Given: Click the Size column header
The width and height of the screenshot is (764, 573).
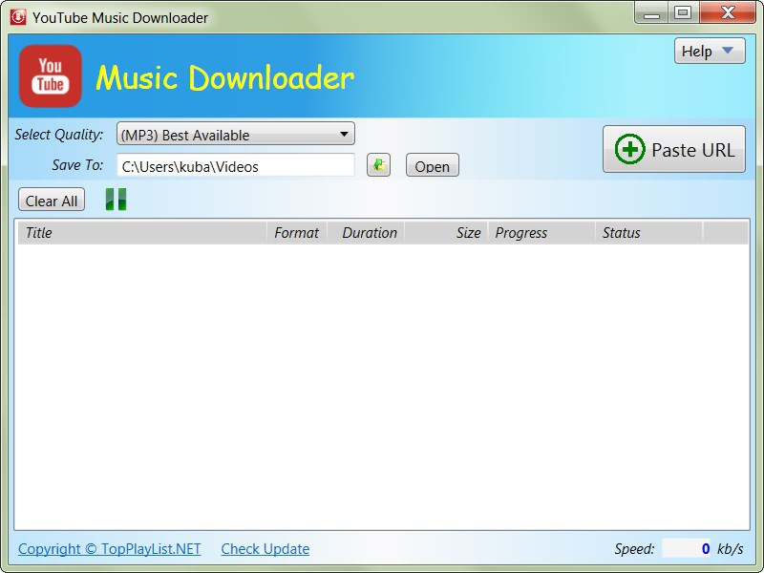Looking at the screenshot, I should pyautogui.click(x=446, y=232).
